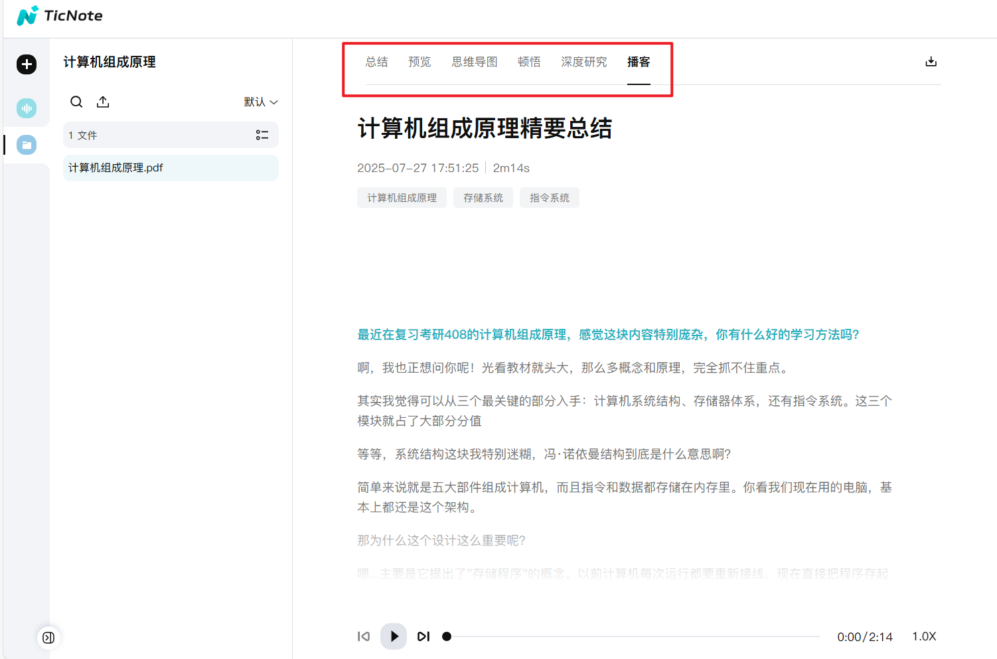This screenshot has width=997, height=659.
Task: Switch to the 预览 tab
Action: 420,62
